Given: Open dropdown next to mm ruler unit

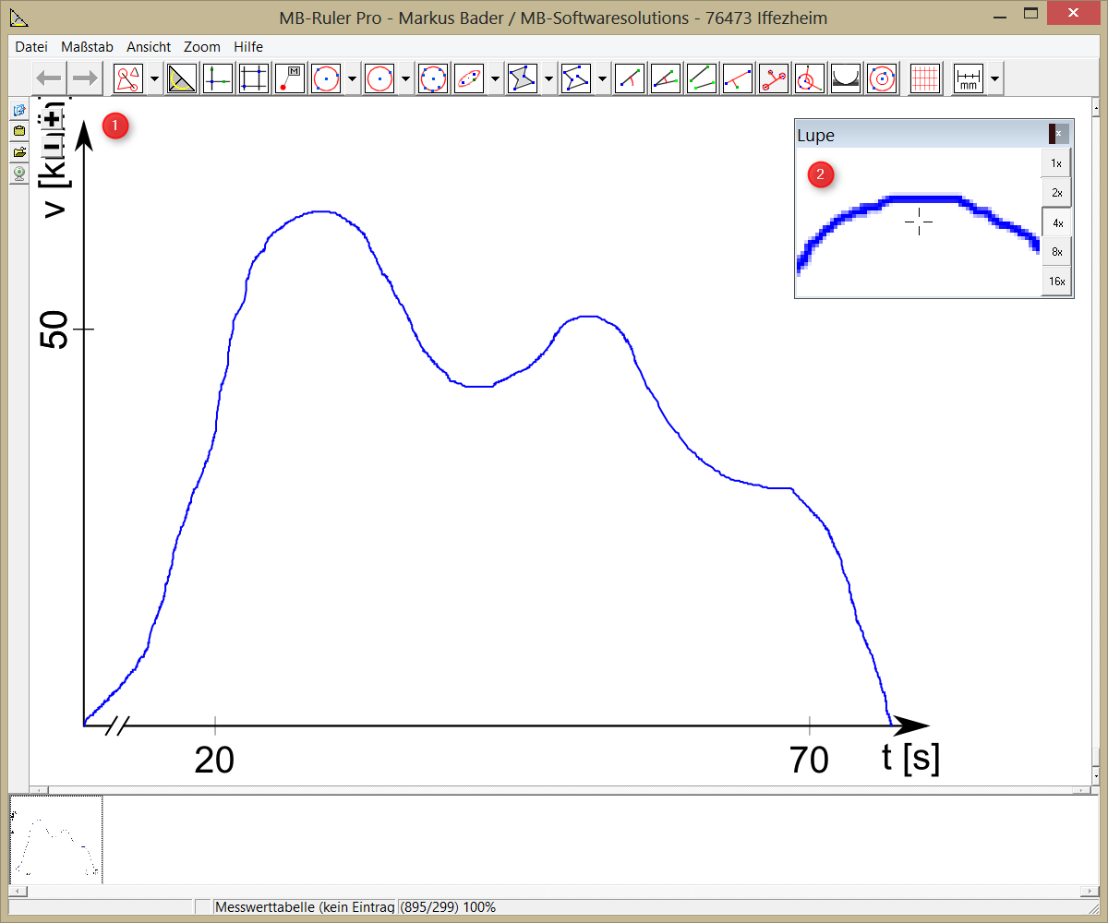Looking at the screenshot, I should coord(994,79).
